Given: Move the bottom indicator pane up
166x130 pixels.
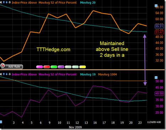Looking at the screenshot, I should click(4, 74).
